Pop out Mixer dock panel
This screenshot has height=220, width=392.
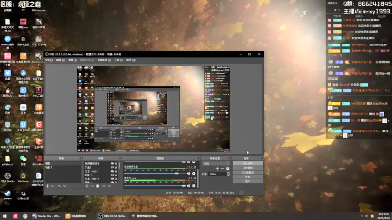(x=198, y=158)
